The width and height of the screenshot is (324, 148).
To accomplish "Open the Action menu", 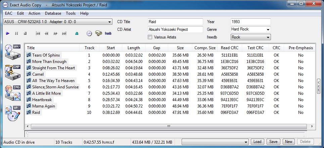I will point(34,13).
